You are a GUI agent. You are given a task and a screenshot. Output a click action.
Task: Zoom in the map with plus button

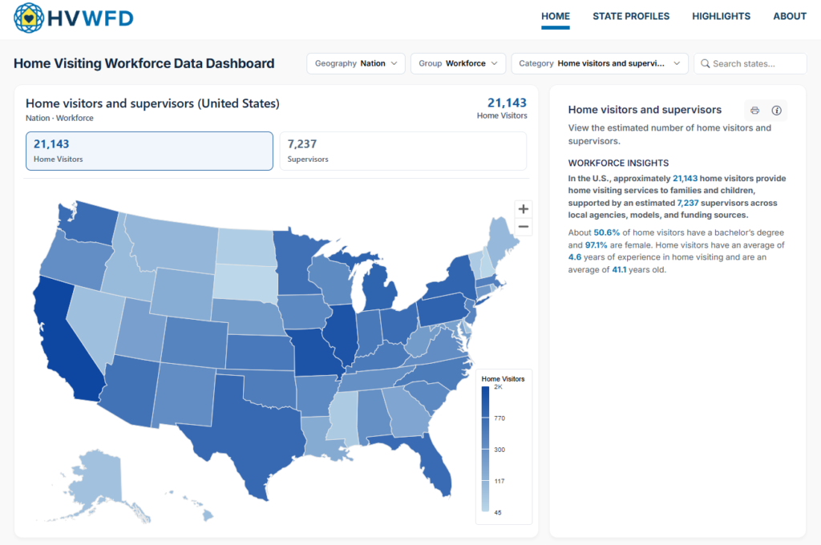point(523,209)
